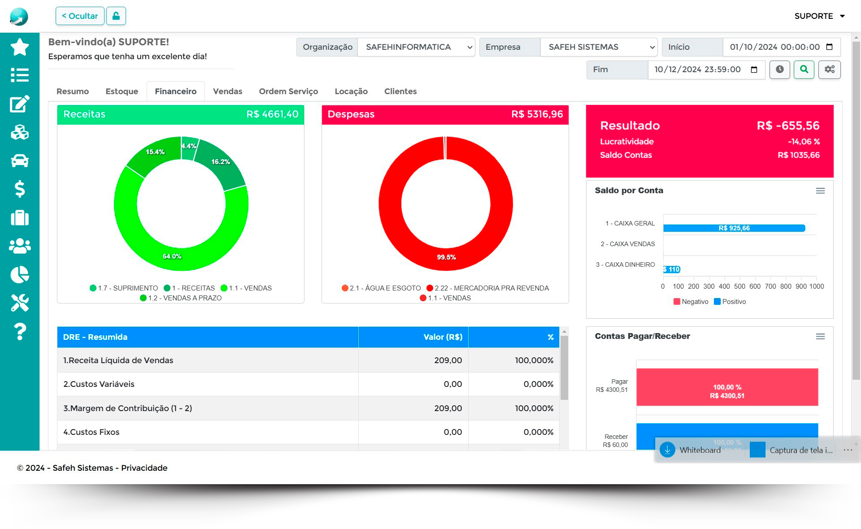Select the Financeiro tab
The width and height of the screenshot is (861, 529).
(x=176, y=91)
